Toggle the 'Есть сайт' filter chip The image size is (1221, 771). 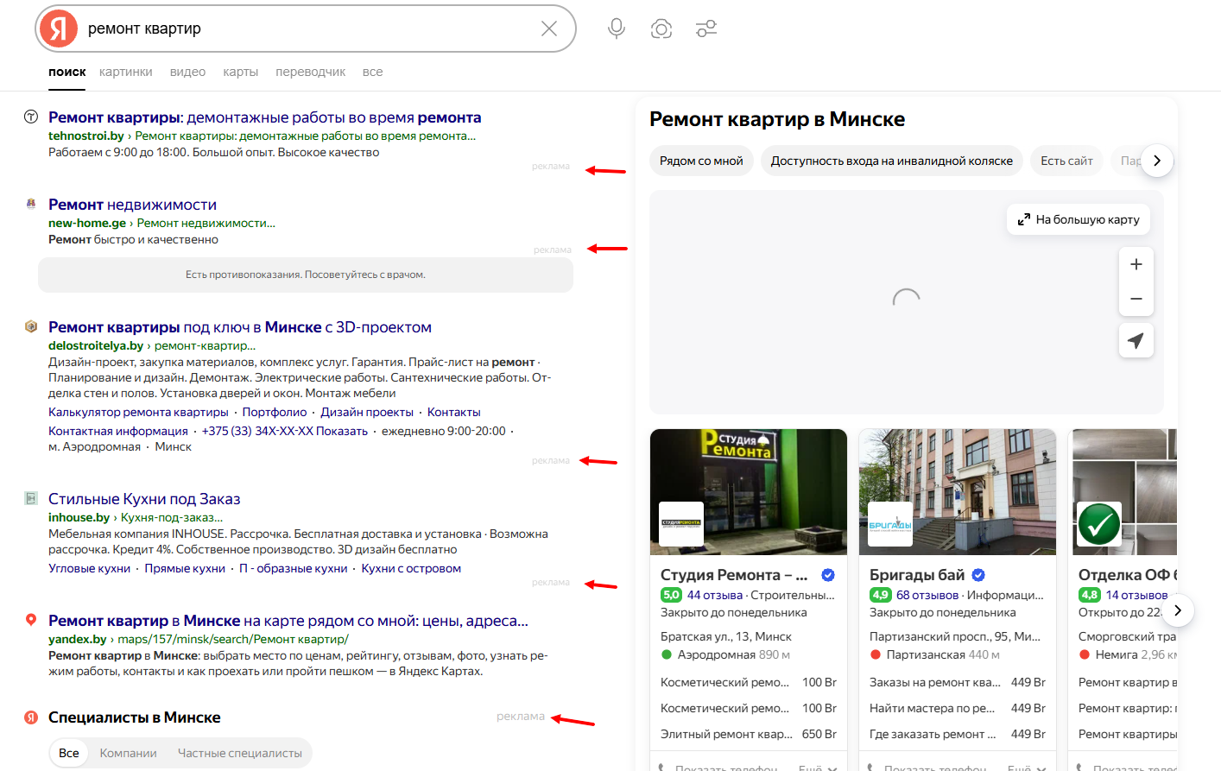1066,161
